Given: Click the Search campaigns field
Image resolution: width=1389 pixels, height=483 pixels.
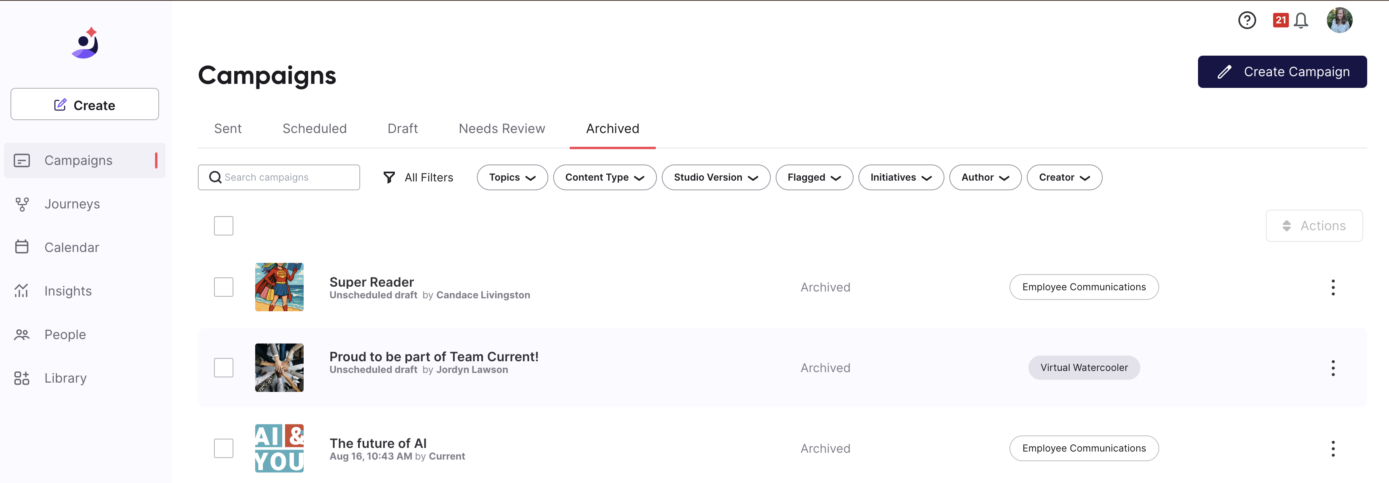Looking at the screenshot, I should click(279, 177).
